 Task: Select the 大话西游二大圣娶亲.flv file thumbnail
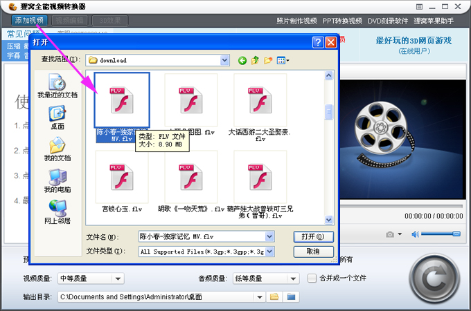(260, 101)
